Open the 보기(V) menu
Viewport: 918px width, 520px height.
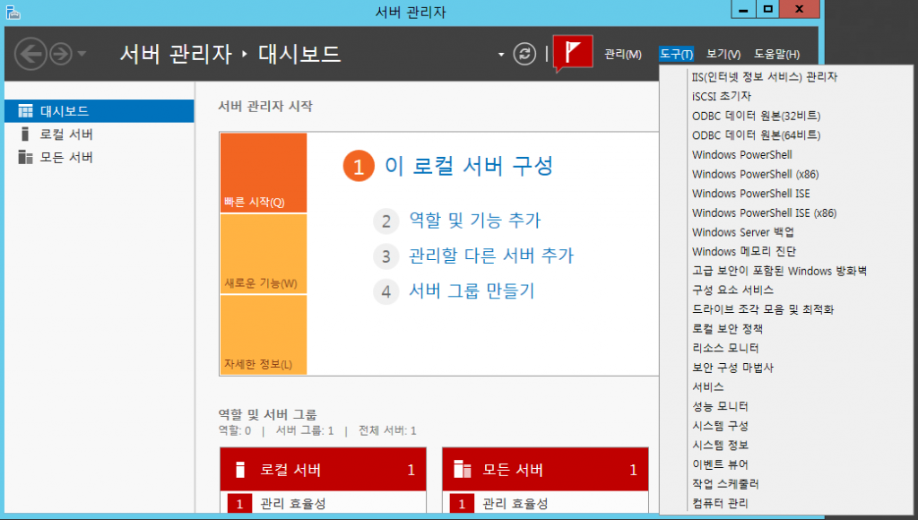[x=723, y=55]
